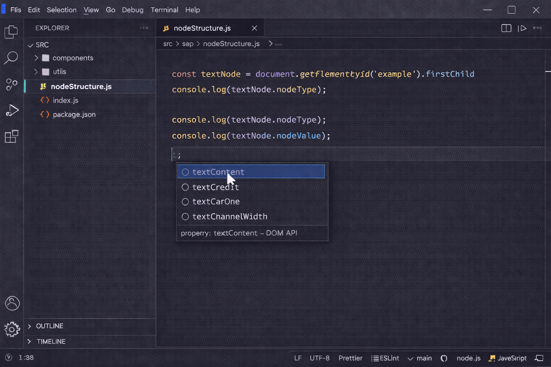Click the main branch indicator
Image resolution: width=551 pixels, height=367 pixels.
[x=420, y=358]
